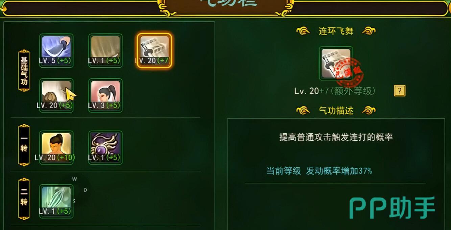Click the 基础气功 category label
The image size is (451, 230).
24,71
